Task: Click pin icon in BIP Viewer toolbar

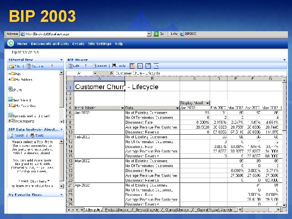Action: (86, 66)
